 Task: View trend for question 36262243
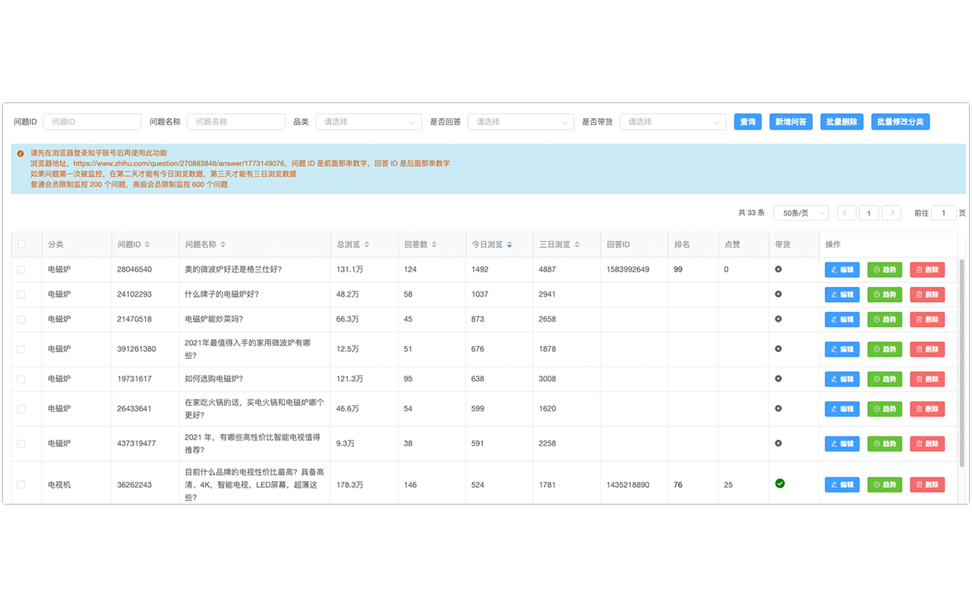pos(885,484)
